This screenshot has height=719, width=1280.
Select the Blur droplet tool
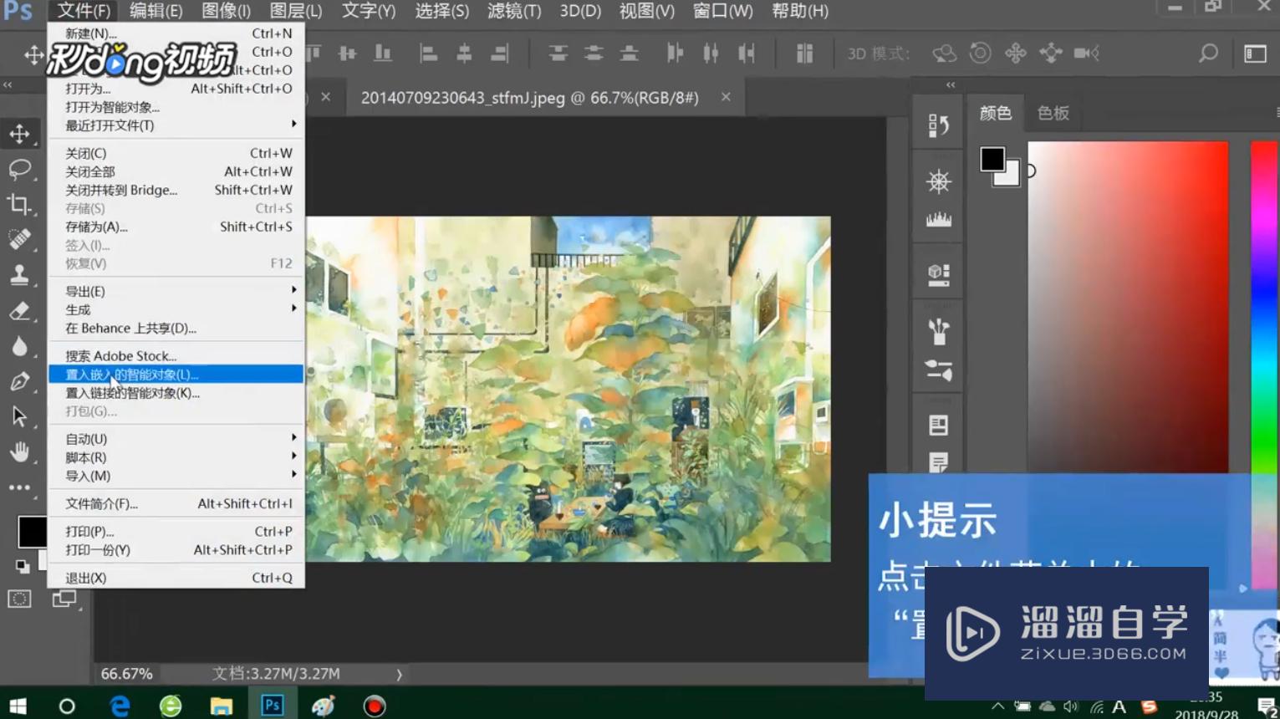point(19,346)
